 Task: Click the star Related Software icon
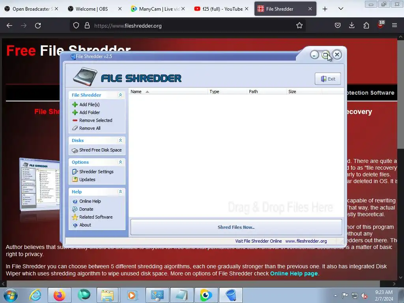[75, 217]
